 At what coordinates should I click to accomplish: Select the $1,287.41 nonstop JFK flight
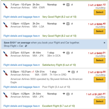click(99, 101)
